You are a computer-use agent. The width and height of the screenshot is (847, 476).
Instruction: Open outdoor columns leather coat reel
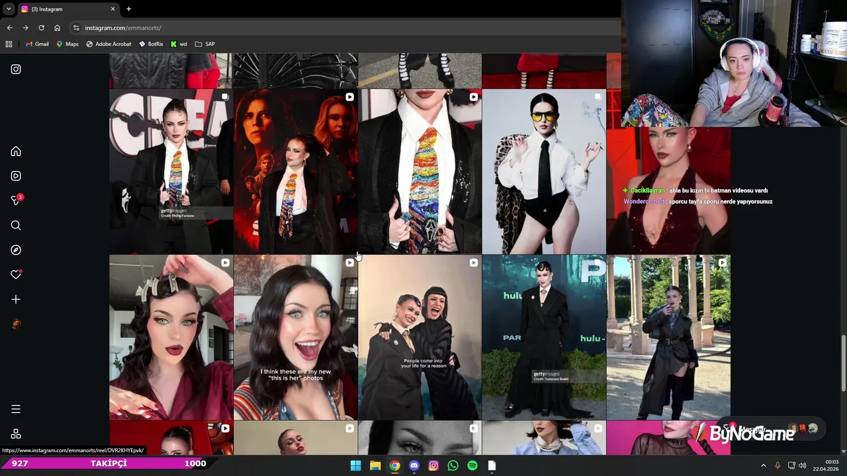668,337
